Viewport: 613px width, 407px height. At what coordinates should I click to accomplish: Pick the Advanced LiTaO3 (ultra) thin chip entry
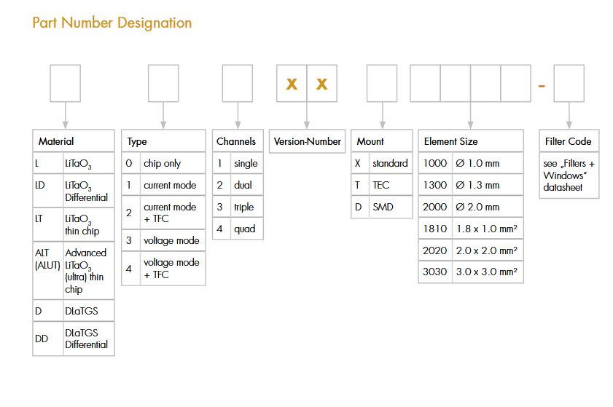(74, 271)
